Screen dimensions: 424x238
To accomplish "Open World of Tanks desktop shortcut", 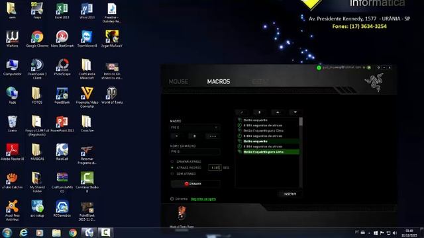I will [112, 95].
